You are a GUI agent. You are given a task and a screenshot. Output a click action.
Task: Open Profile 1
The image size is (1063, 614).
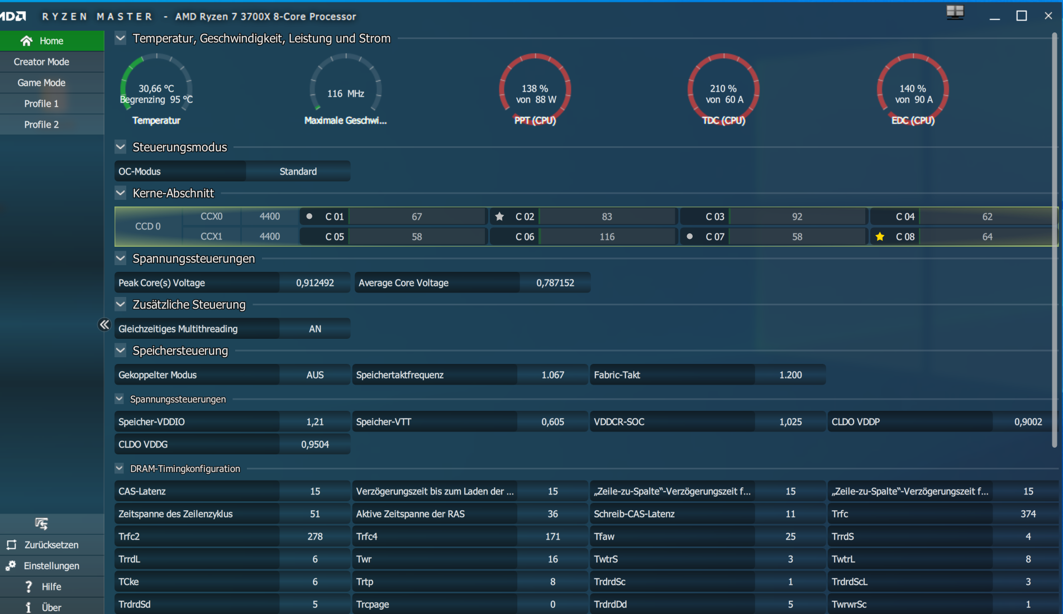click(x=52, y=104)
